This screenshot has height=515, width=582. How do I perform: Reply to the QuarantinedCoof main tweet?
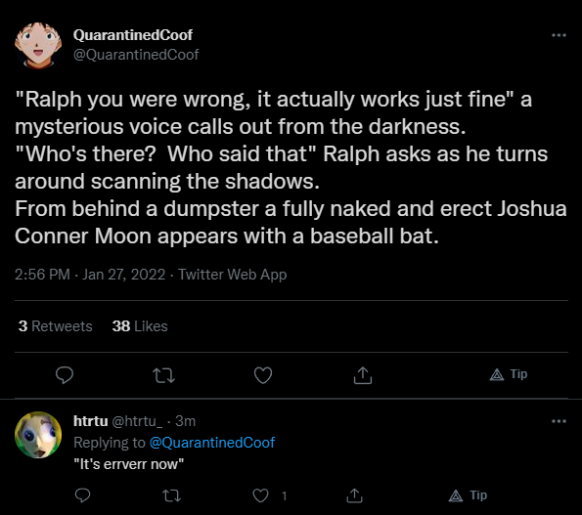pyautogui.click(x=65, y=375)
